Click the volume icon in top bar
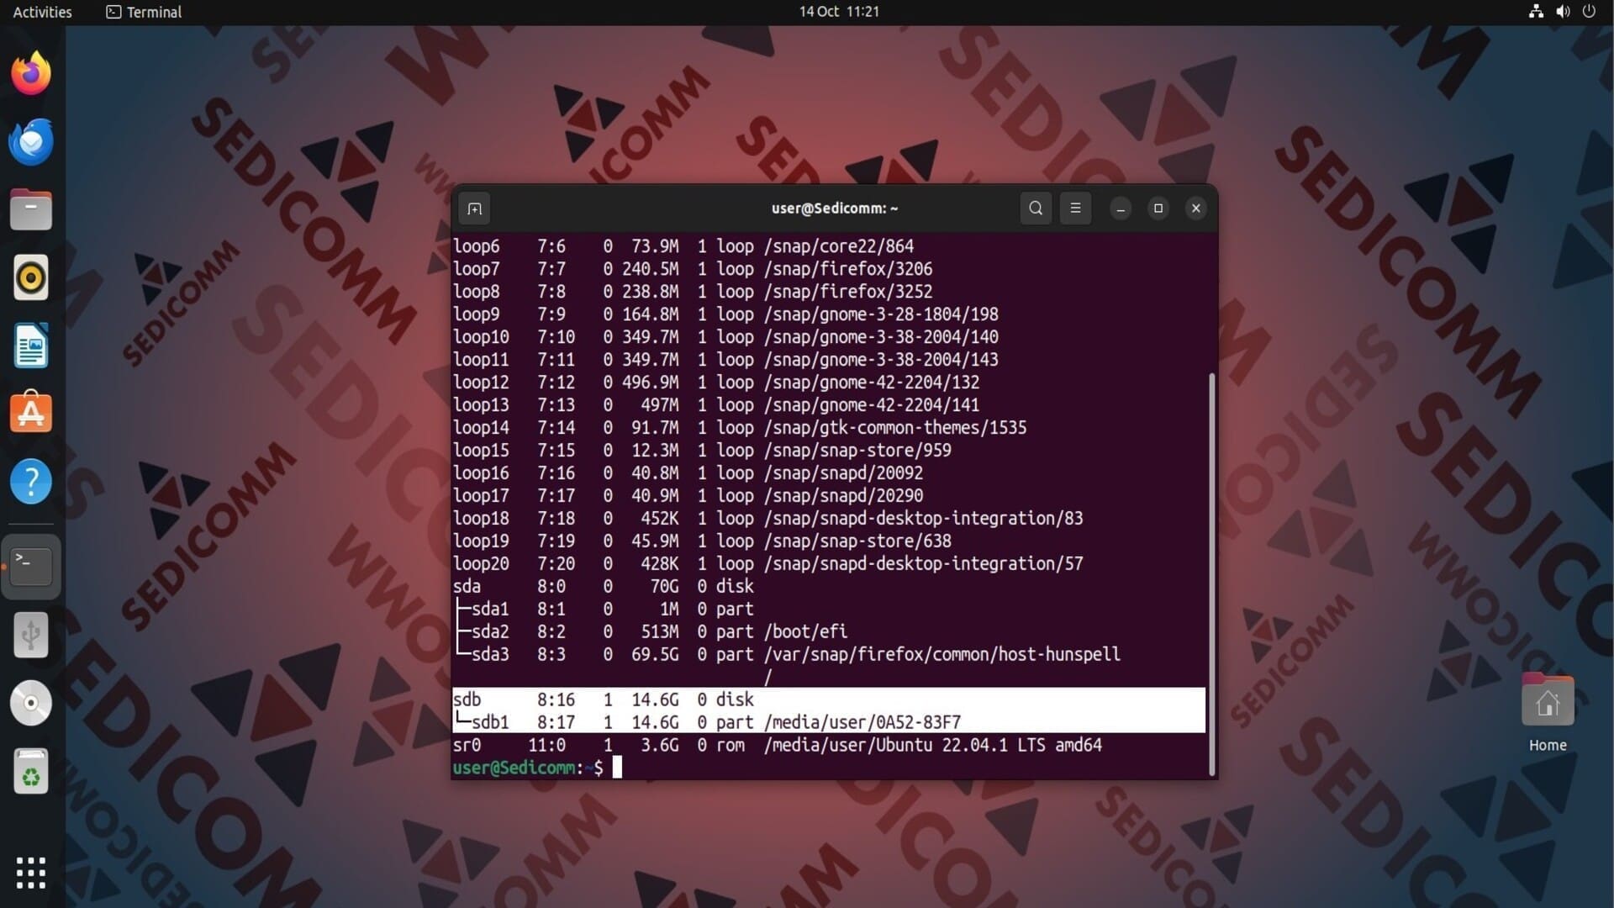Viewport: 1614px width, 908px height. point(1563,12)
